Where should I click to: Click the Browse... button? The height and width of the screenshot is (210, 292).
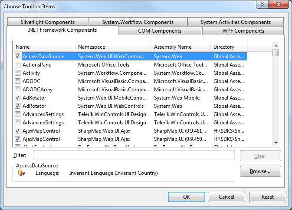point(260,171)
